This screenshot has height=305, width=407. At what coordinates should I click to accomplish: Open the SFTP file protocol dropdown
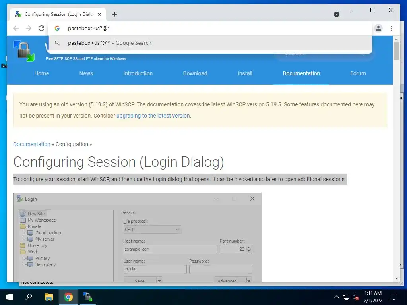152,230
